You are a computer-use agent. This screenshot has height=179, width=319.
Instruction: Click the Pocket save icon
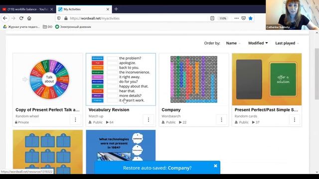pos(244,18)
